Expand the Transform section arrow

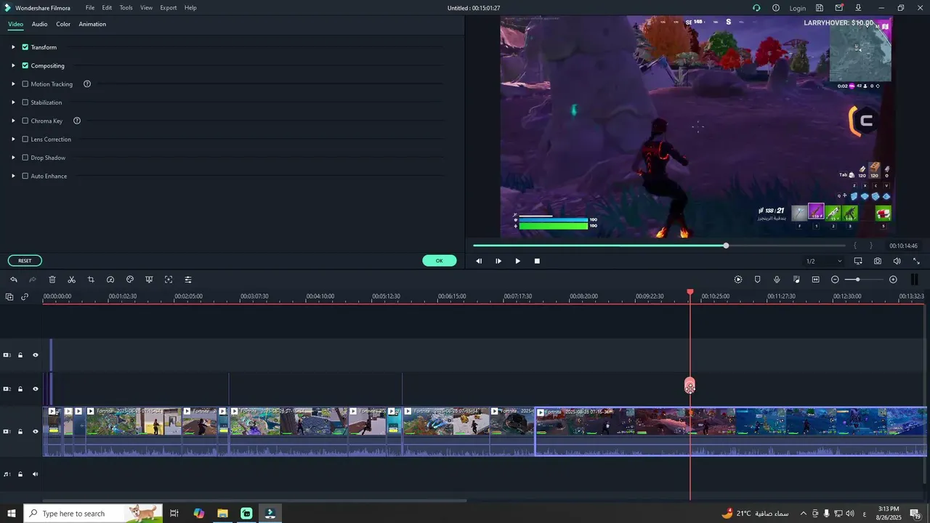(13, 47)
